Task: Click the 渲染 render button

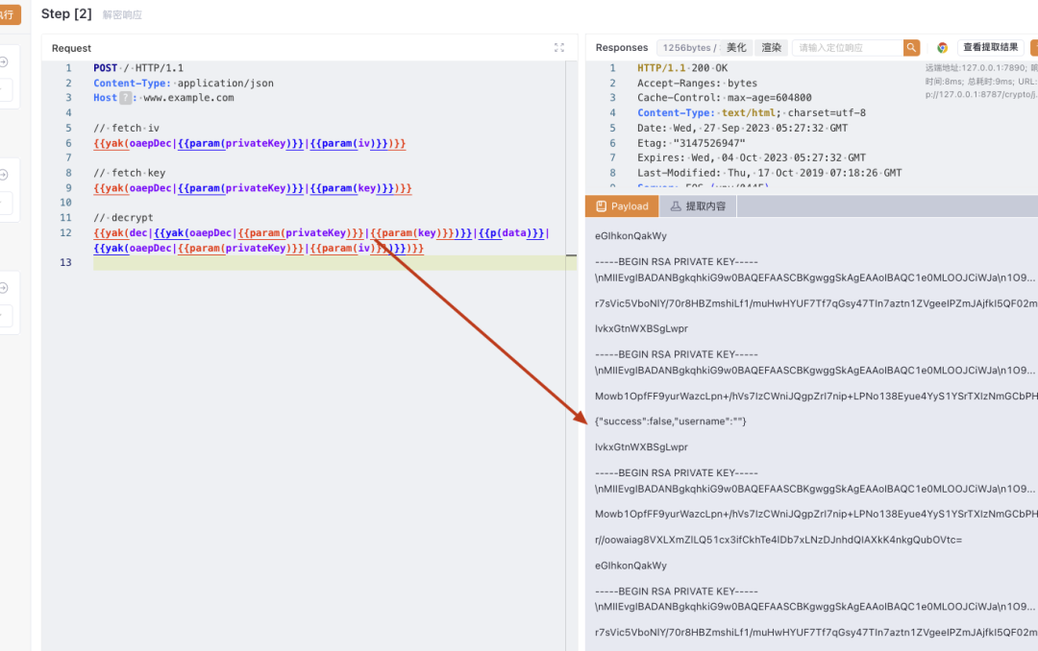Action: point(771,48)
